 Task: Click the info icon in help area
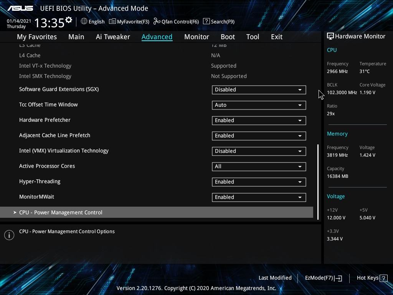9,235
